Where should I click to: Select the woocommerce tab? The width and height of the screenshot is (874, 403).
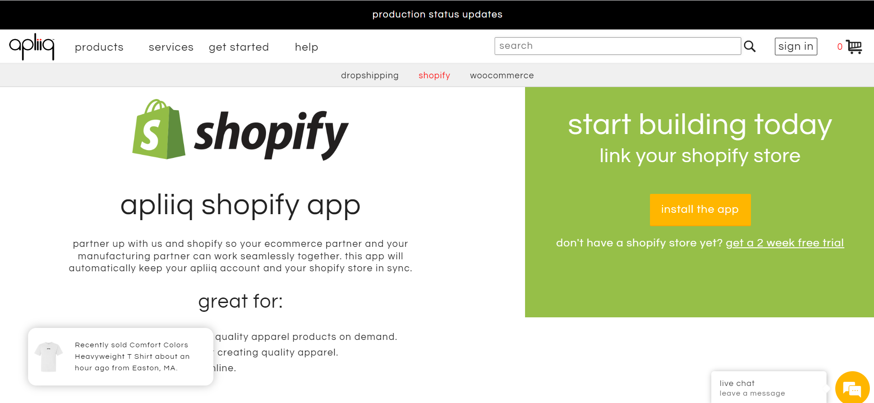coord(502,76)
